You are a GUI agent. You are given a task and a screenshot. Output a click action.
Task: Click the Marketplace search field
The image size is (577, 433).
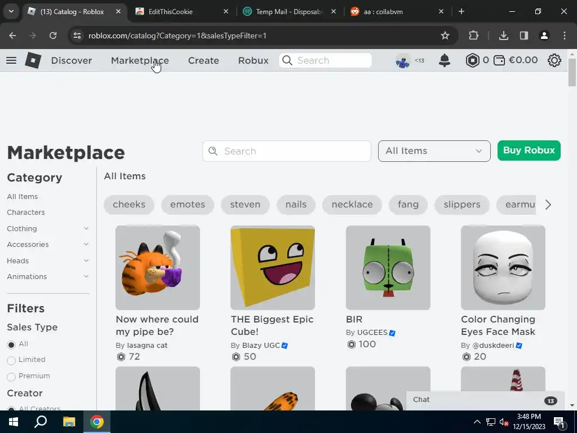click(287, 151)
